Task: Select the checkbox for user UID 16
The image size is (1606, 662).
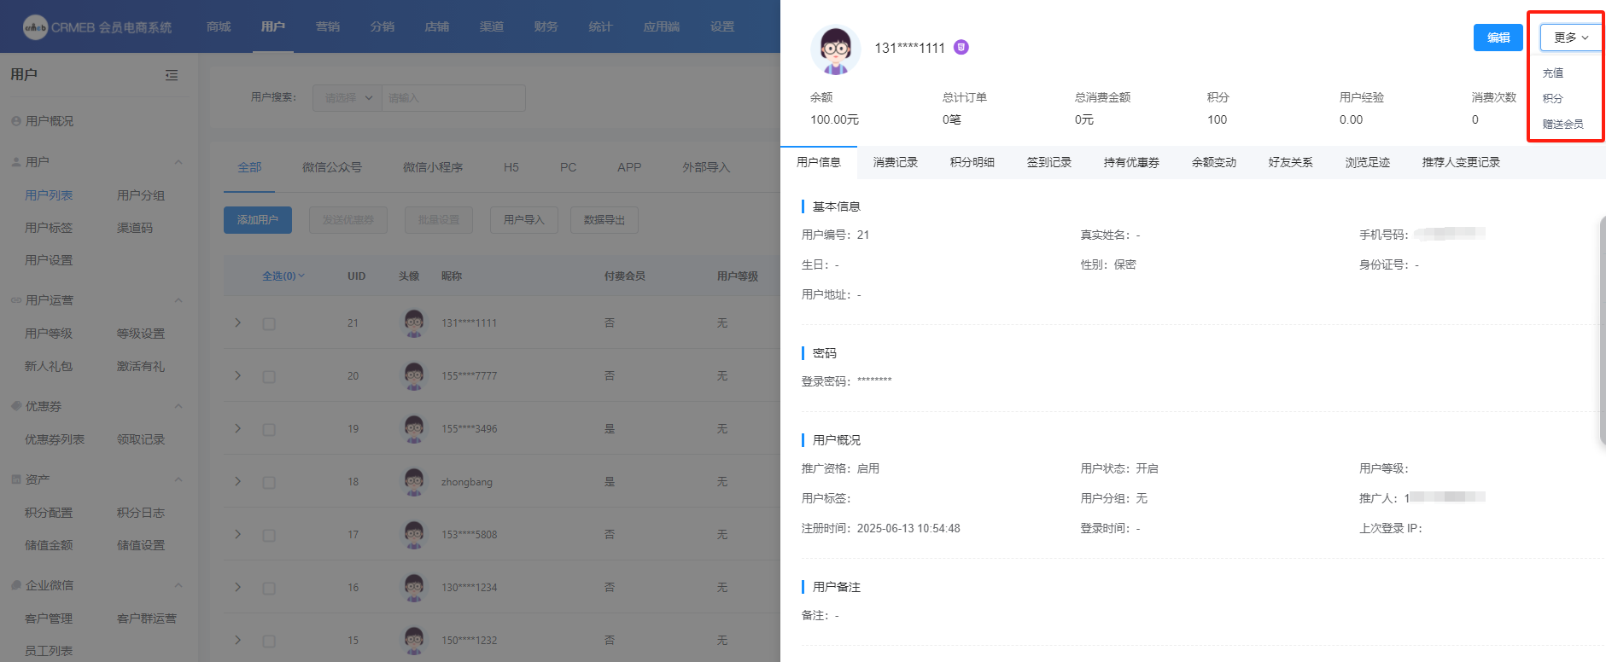Action: 269,589
